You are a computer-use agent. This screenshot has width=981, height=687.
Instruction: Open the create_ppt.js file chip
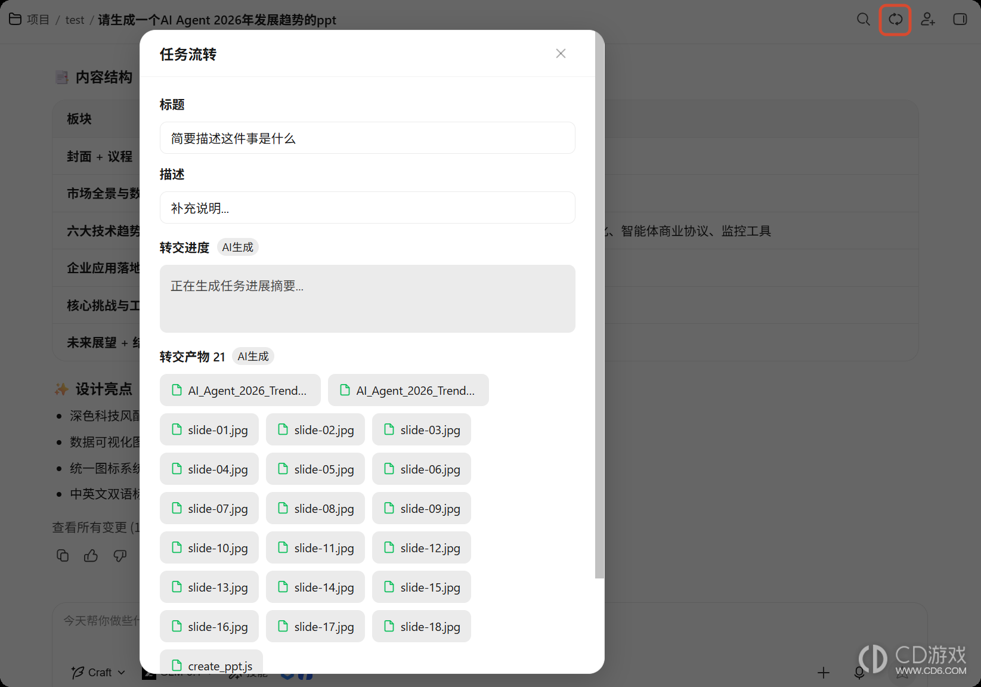click(212, 662)
